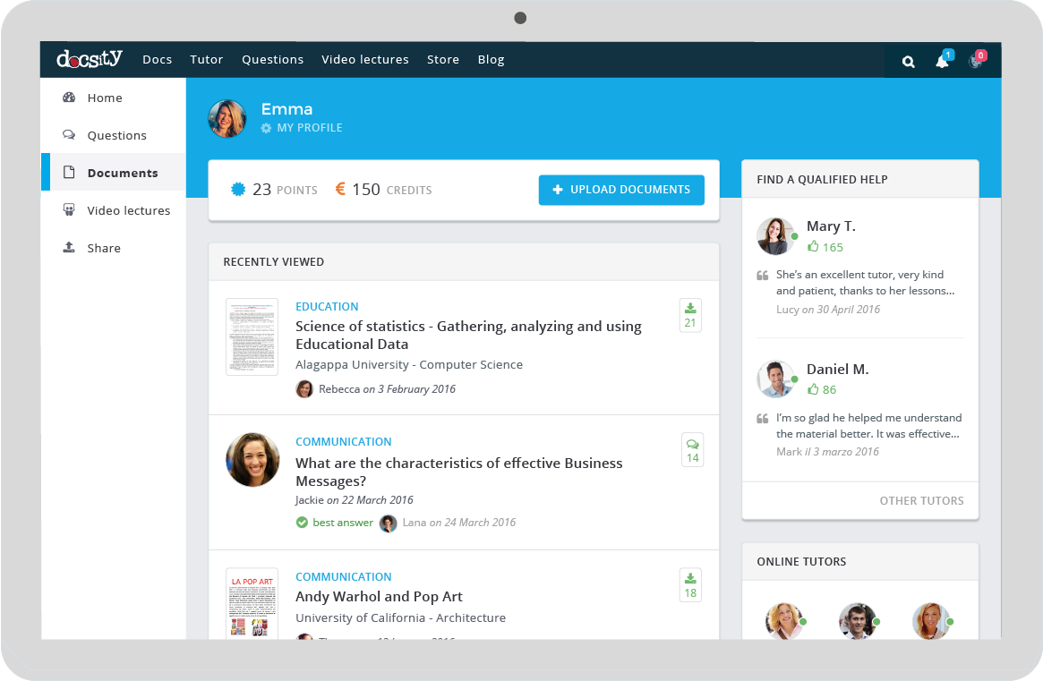1043x681 pixels.
Task: Click the gear icon beside My Profile
Action: pyautogui.click(x=266, y=128)
